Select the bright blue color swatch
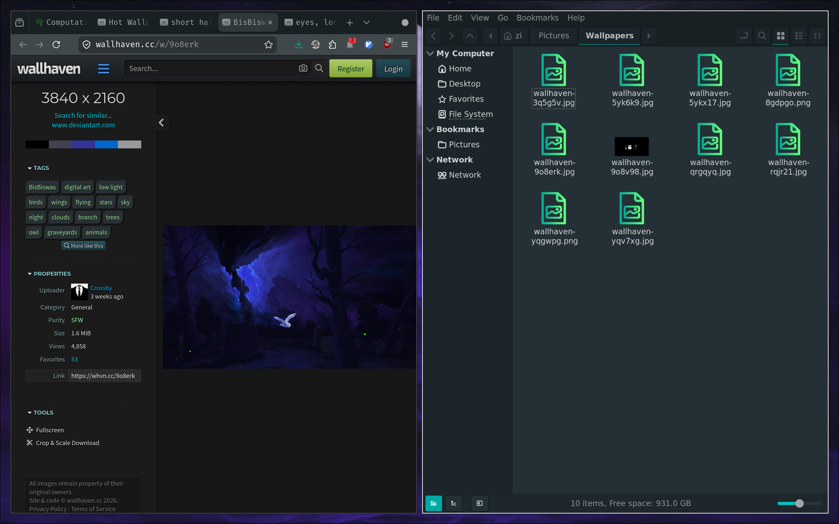 click(x=107, y=144)
